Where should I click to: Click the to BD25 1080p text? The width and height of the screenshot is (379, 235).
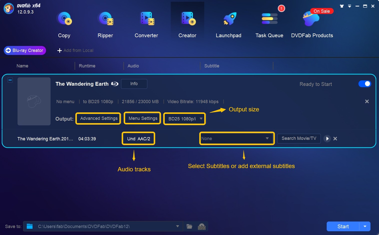point(98,102)
